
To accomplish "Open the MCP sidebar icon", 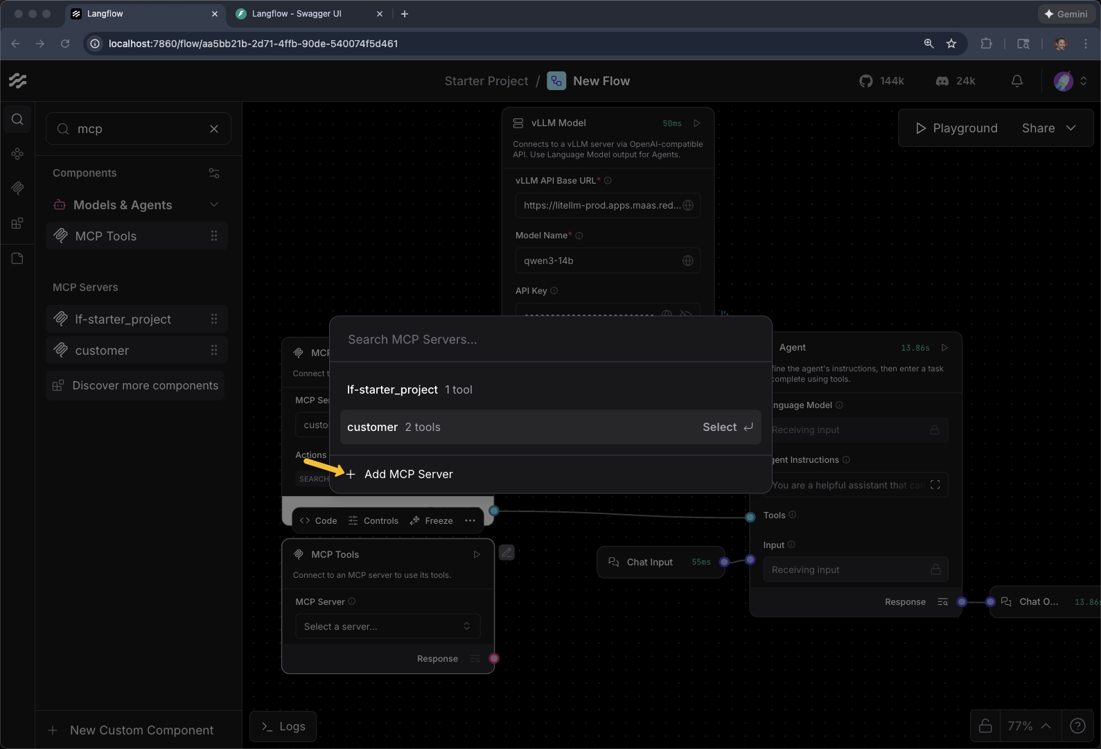I will click(17, 188).
